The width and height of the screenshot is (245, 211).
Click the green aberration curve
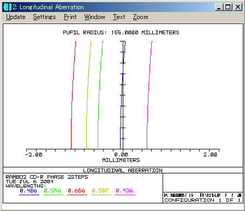click(100, 95)
